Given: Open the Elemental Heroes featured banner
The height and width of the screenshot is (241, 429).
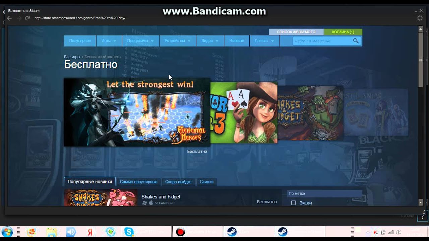Looking at the screenshot, I should pyautogui.click(x=137, y=112).
